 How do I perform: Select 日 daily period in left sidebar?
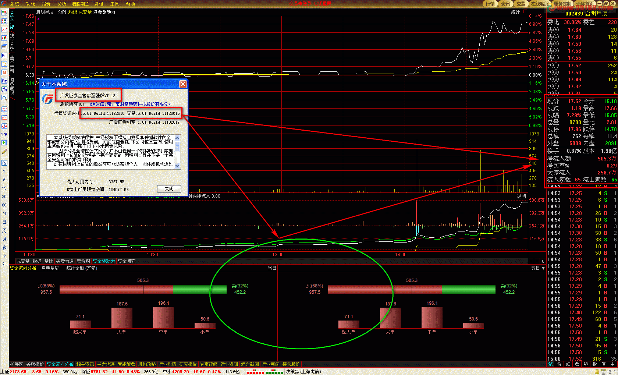click(4, 222)
